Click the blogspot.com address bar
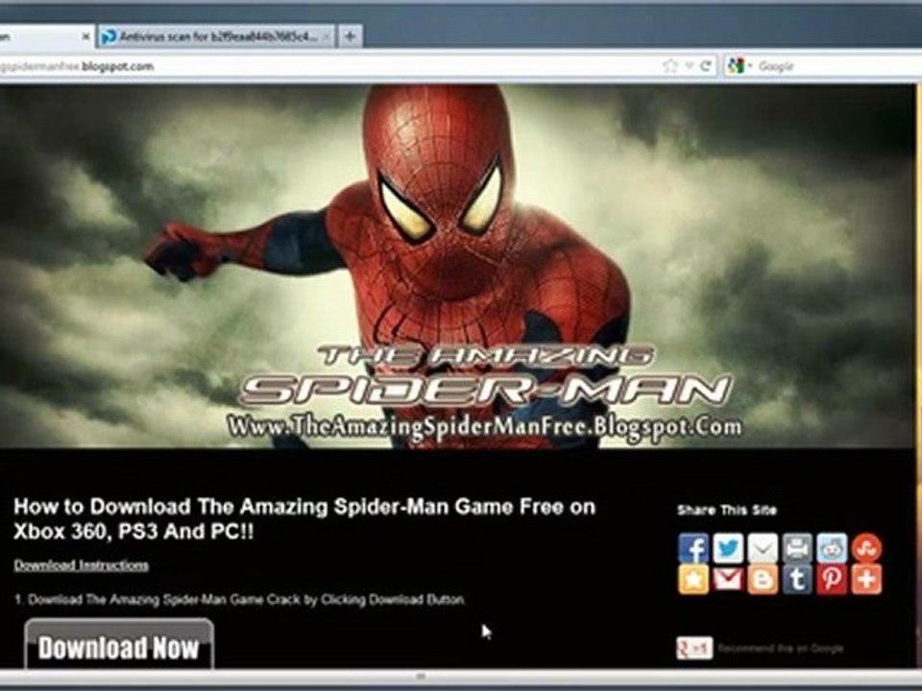The image size is (922, 691). click(x=329, y=66)
